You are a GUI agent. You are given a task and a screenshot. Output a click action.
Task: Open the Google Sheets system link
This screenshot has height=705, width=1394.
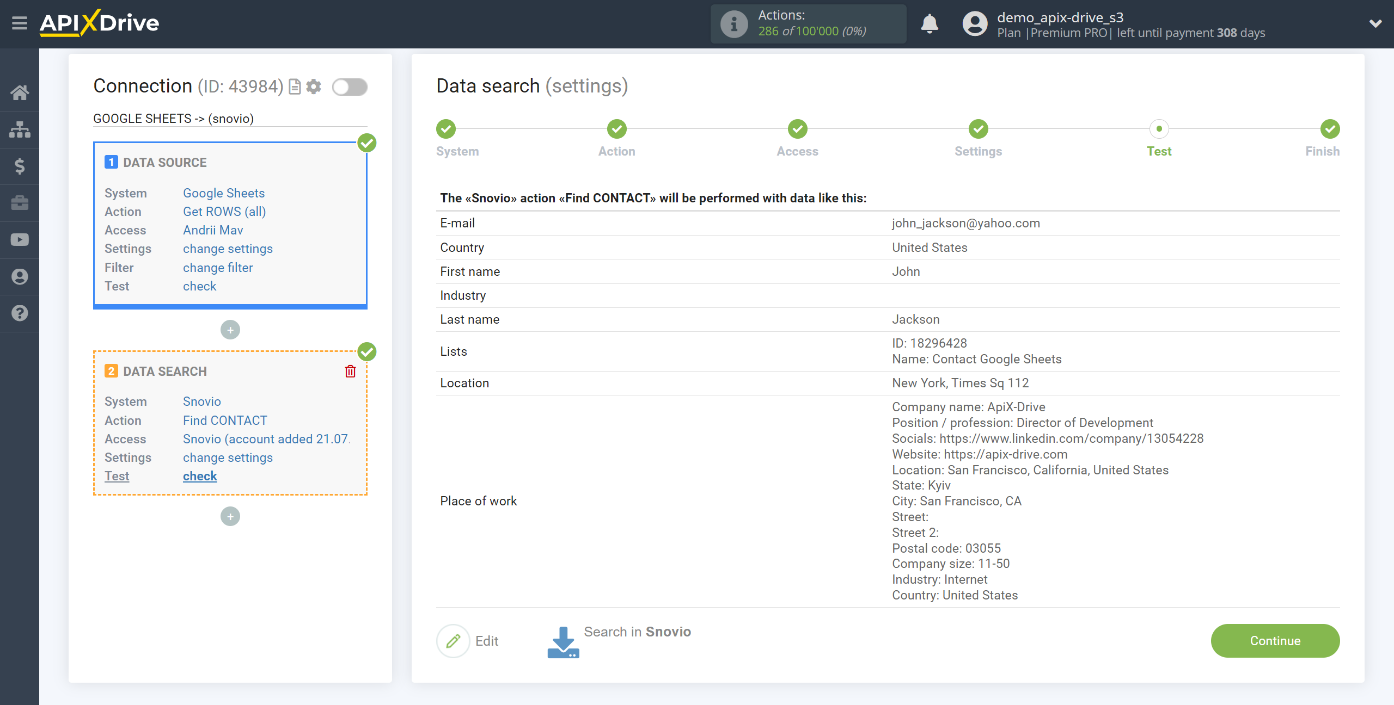tap(224, 193)
